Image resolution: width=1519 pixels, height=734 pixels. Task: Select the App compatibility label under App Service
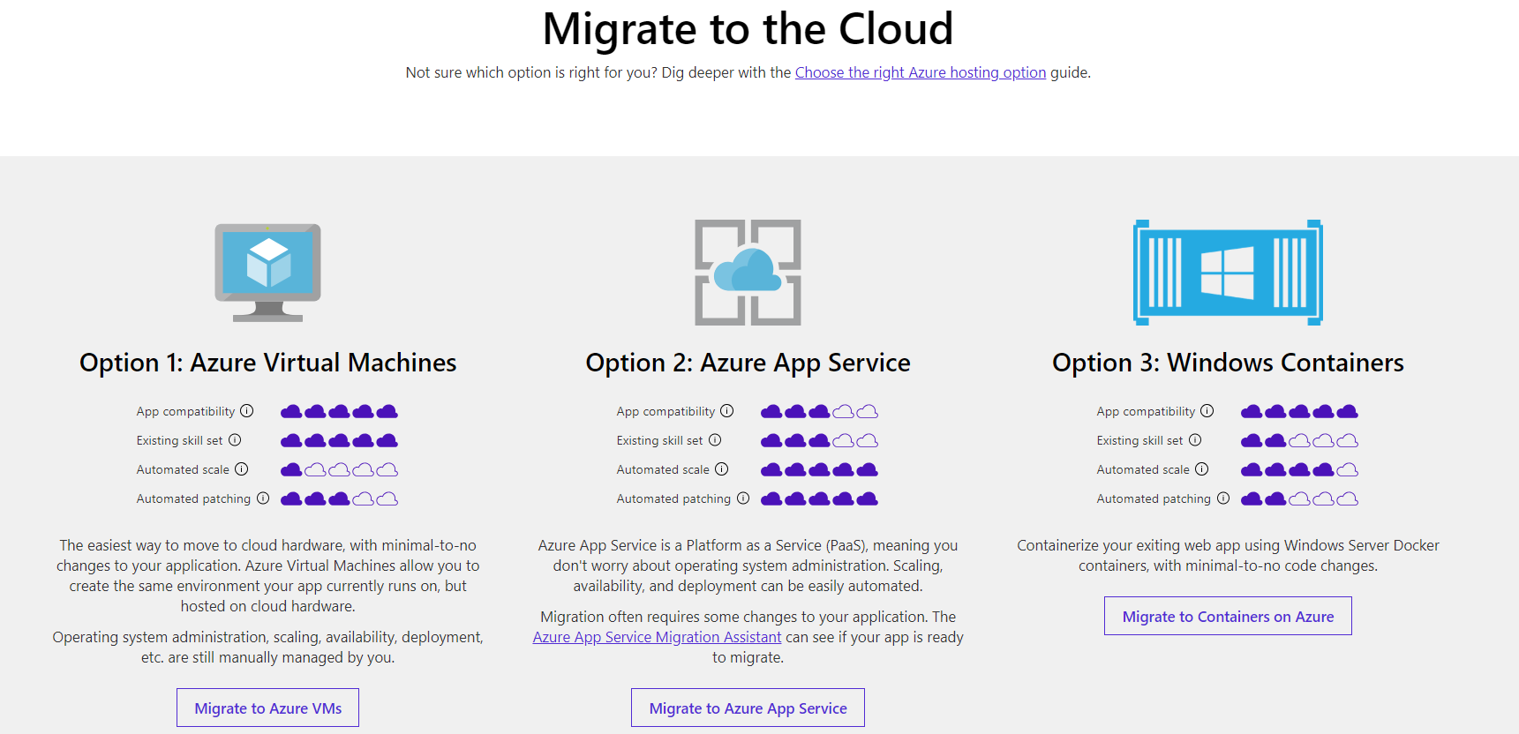pos(666,411)
